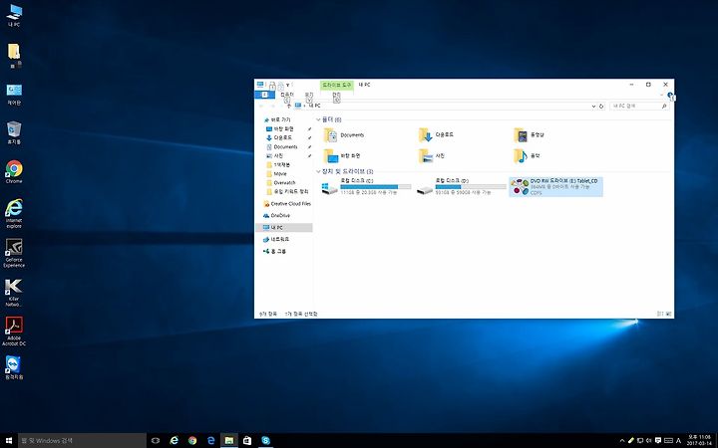Select 바로 가기 quick access in sidebar
The width and height of the screenshot is (718, 448).
(x=276, y=119)
